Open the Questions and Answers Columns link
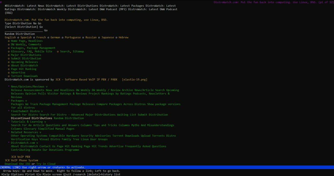Viewport: 334px width, 176px height. pyautogui.click(x=69, y=125)
